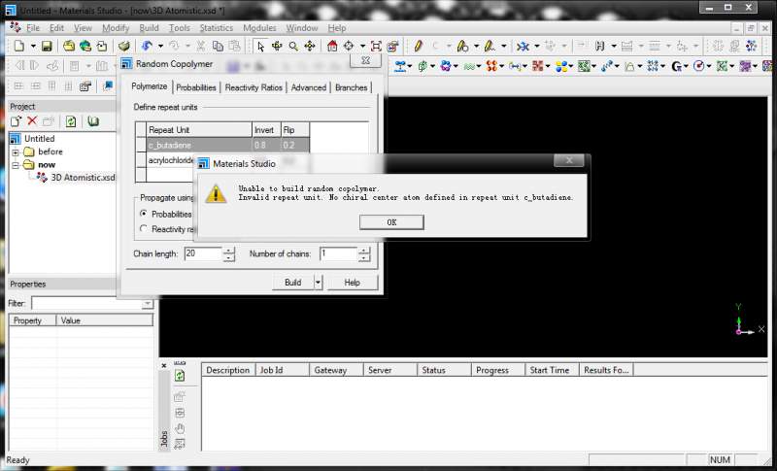Open the Recenter dropdown arrow
The width and height of the screenshot is (777, 471).
pyautogui.click(x=362, y=46)
